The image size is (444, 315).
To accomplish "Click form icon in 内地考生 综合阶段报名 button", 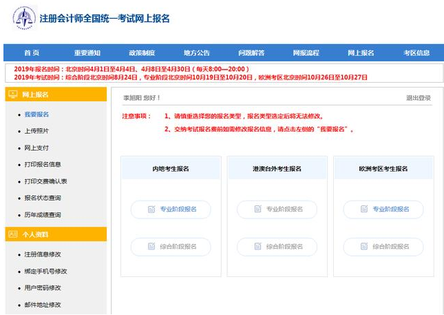I will point(151,246).
